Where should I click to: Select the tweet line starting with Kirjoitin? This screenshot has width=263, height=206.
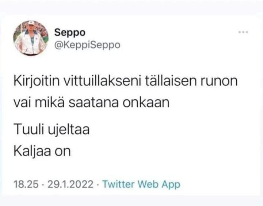(125, 81)
